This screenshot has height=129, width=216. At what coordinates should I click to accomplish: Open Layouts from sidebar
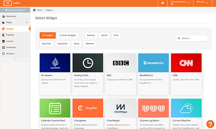coord(15,41)
